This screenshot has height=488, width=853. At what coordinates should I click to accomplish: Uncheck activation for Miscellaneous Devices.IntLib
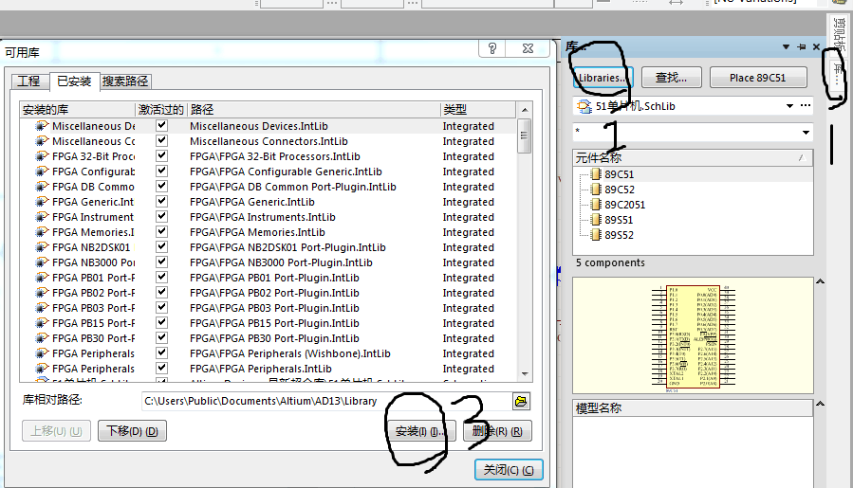(161, 125)
